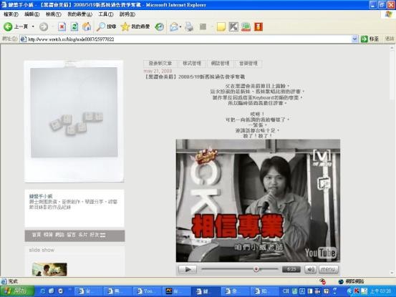Screen dimensions: 396x297
Task: Click the slide show heading text
Action: [42, 250]
